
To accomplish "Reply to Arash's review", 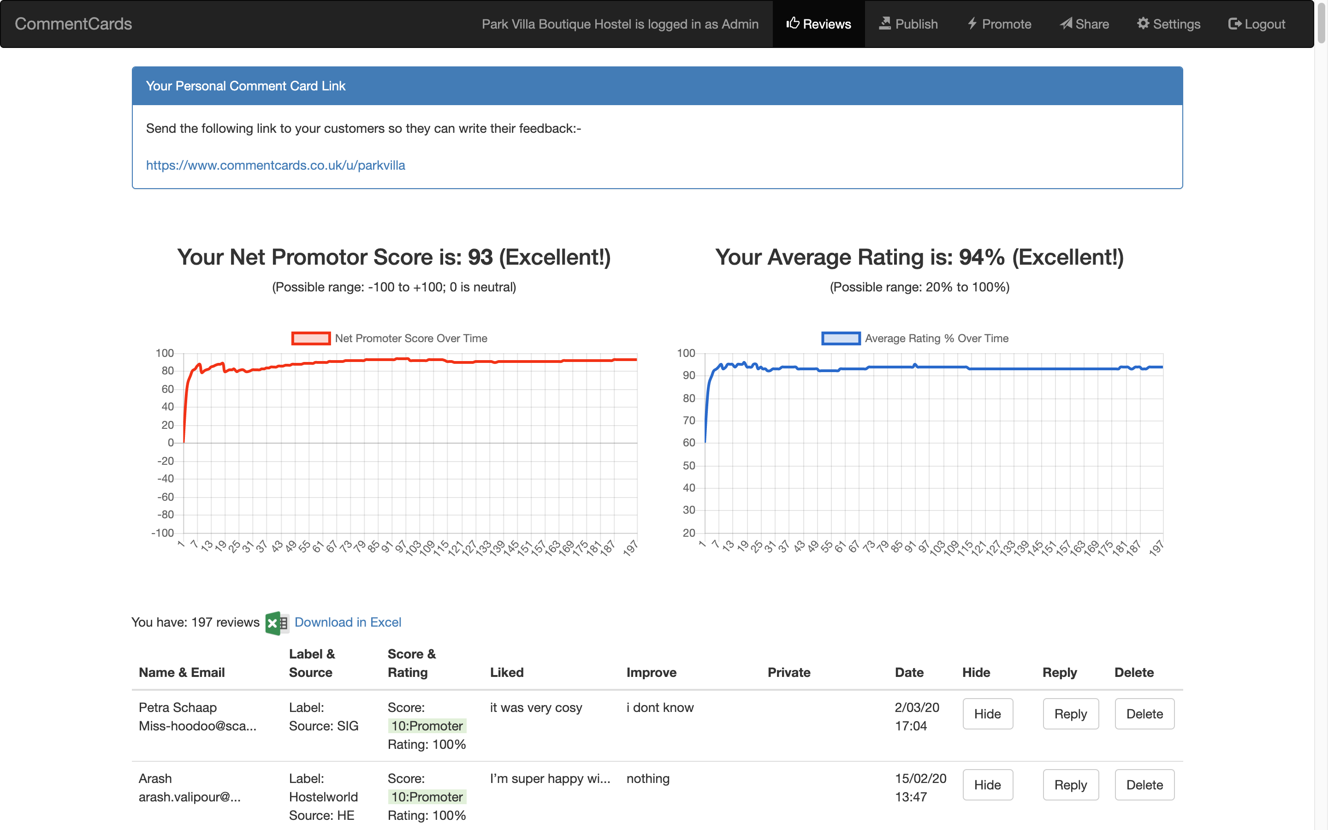I will coord(1070,784).
